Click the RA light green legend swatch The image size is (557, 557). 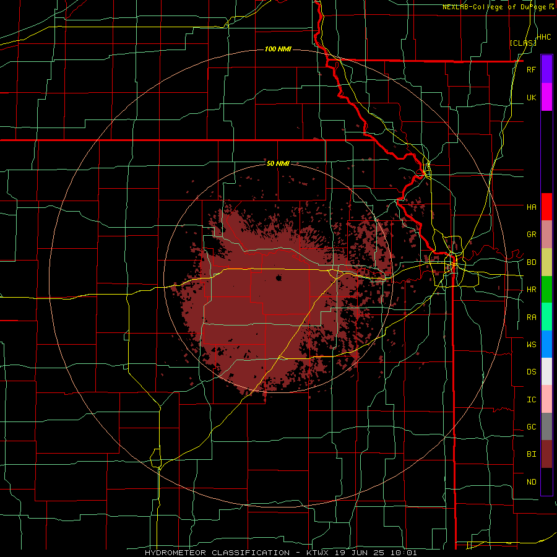546,317
